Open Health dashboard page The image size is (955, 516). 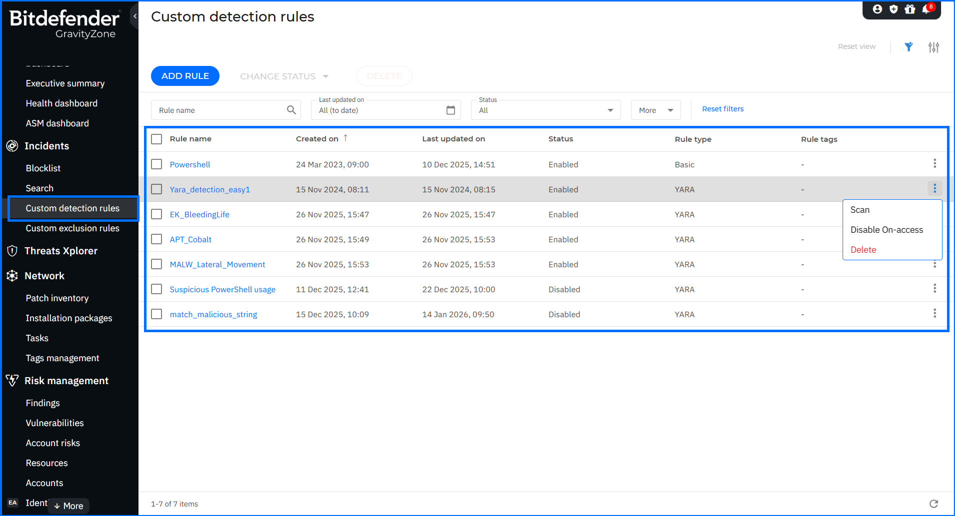pos(61,103)
